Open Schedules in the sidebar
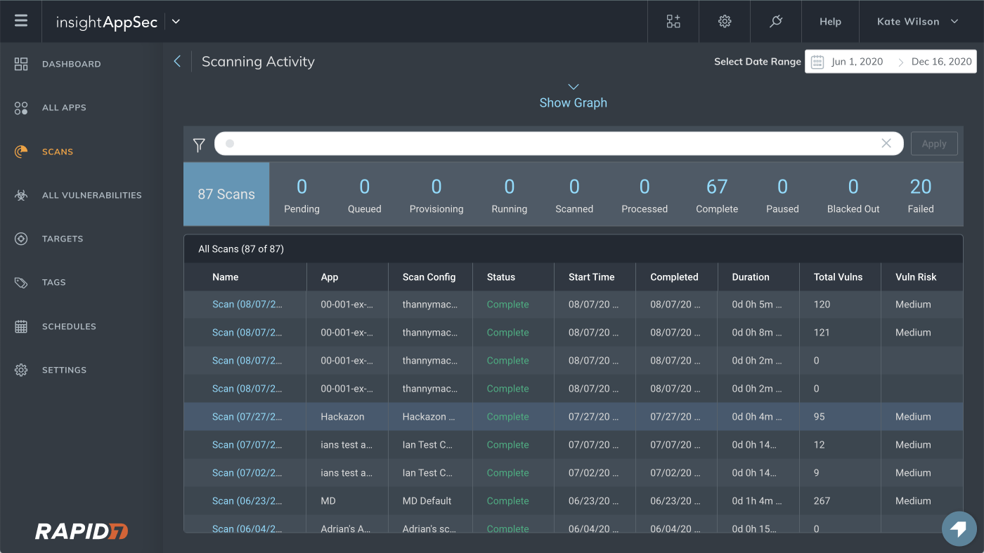The height and width of the screenshot is (553, 984). coord(69,326)
